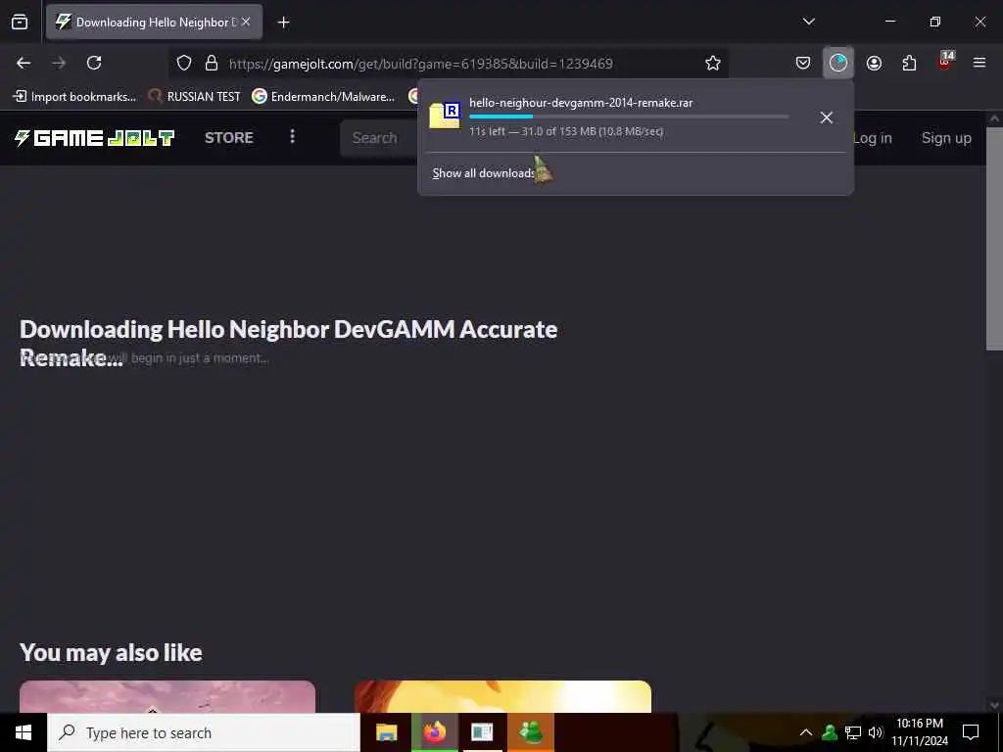Open the green people taskbar app
Screen dimensions: 1003x752
[531, 732]
